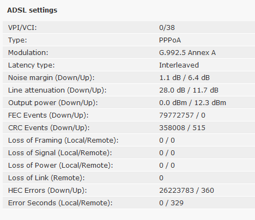Select the HEC Errors value 26223783 / 360

[x=186, y=191]
